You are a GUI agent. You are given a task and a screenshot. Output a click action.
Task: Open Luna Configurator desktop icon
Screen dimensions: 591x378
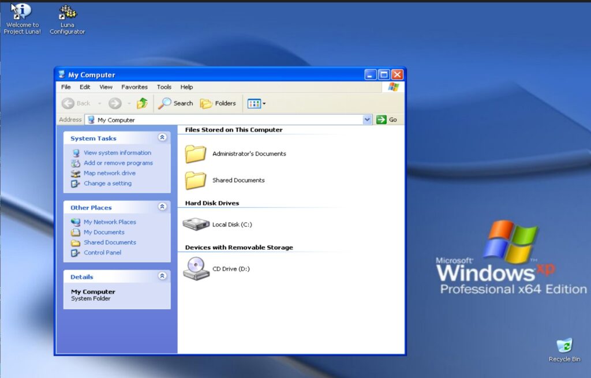coord(68,12)
